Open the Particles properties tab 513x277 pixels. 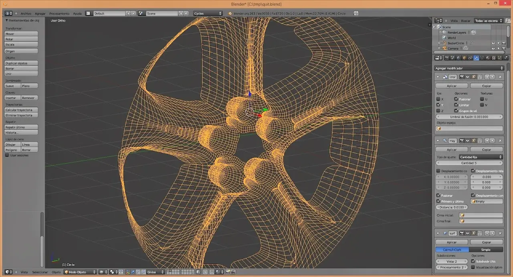499,58
